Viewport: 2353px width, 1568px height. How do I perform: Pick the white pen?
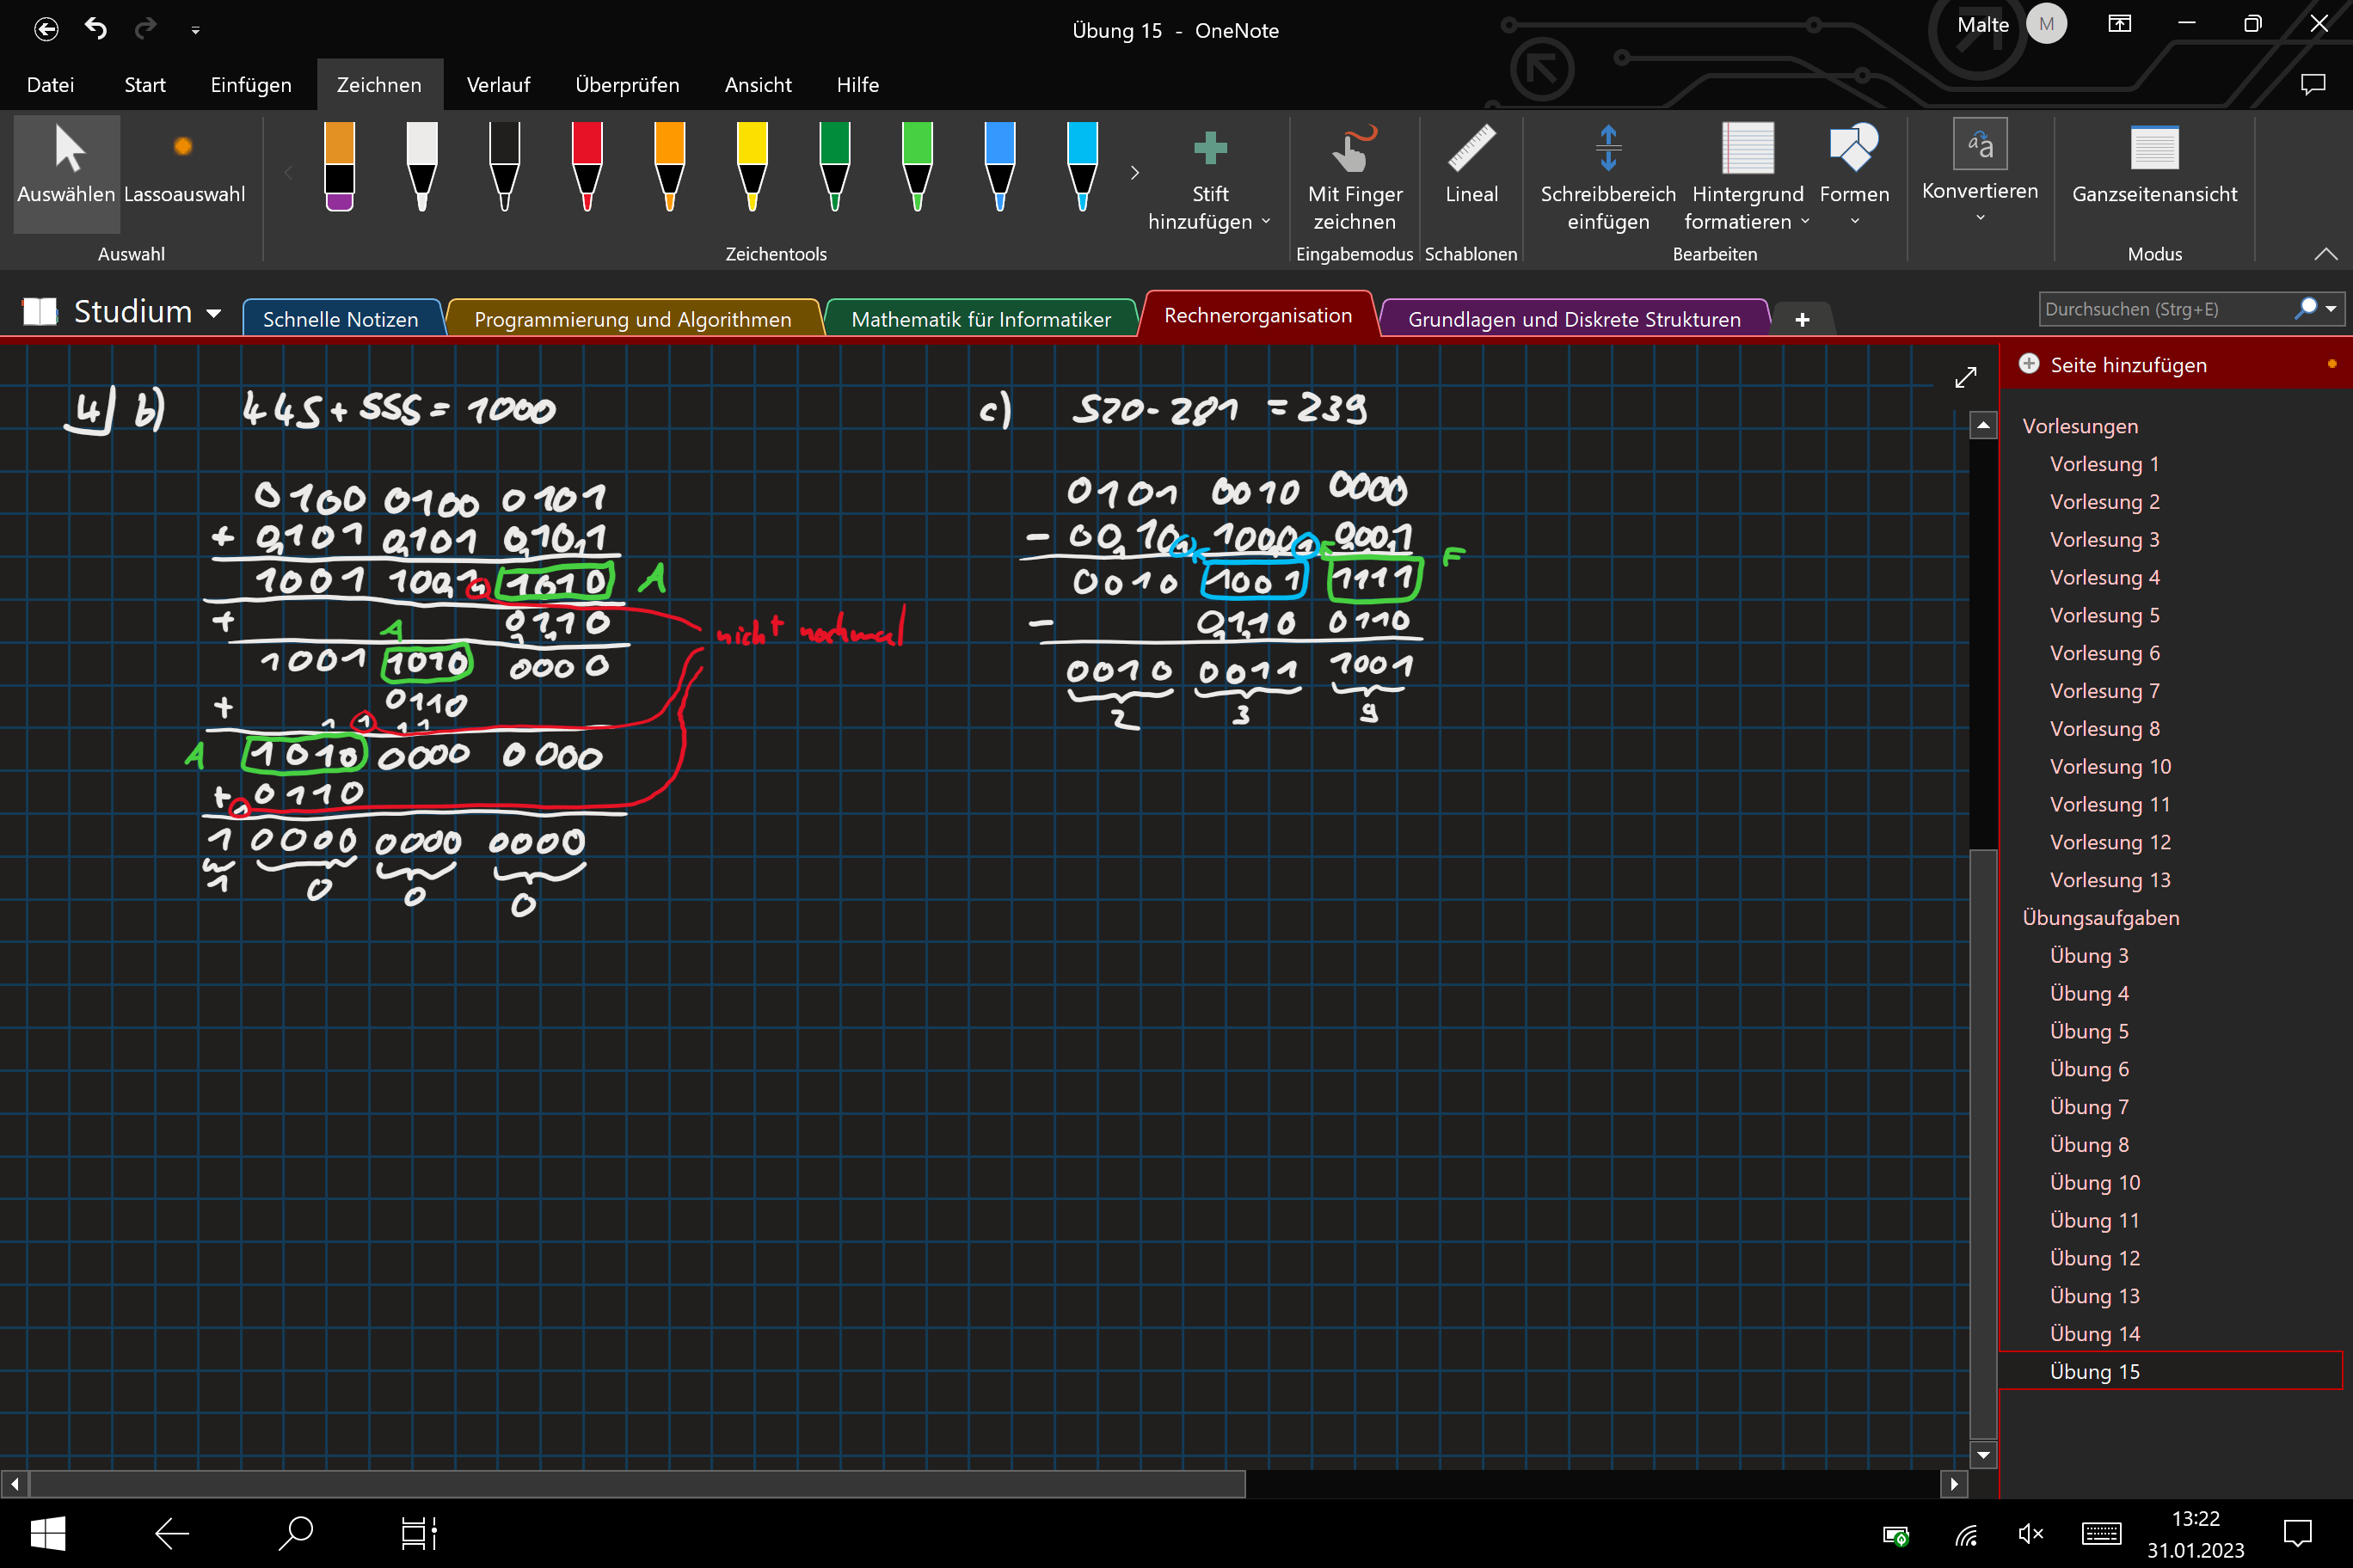point(422,166)
